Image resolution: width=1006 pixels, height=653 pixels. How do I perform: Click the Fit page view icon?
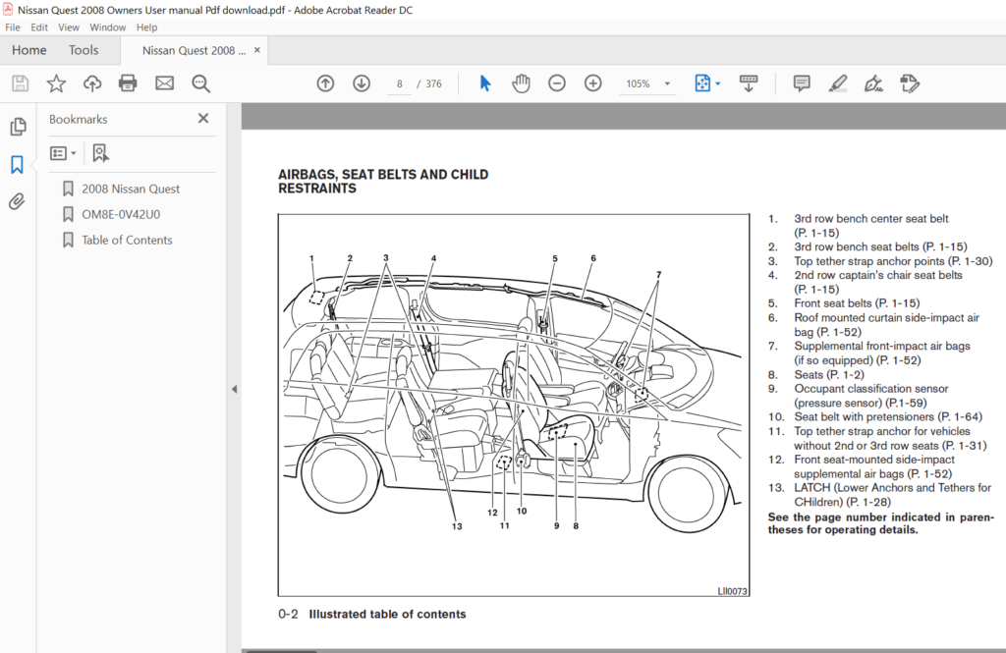702,83
